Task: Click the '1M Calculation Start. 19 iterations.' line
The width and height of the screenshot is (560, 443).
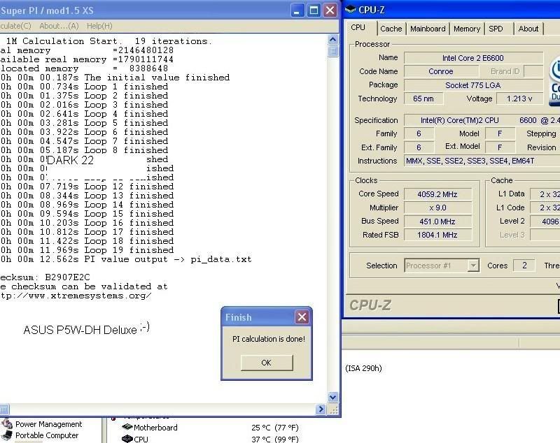Action: 109,41
